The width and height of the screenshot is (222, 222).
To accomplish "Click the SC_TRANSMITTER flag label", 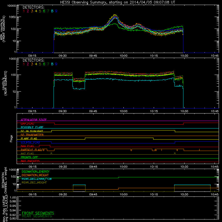I will coord(32,135).
